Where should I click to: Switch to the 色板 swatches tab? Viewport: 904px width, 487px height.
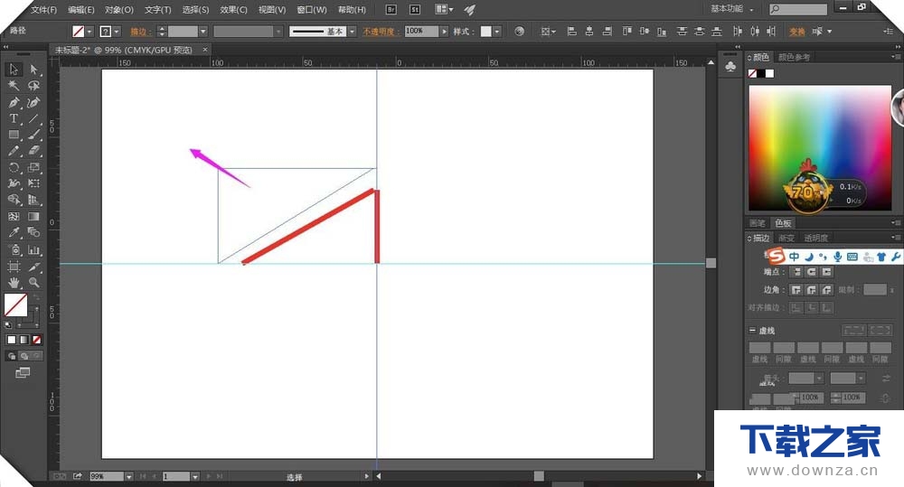coord(783,223)
